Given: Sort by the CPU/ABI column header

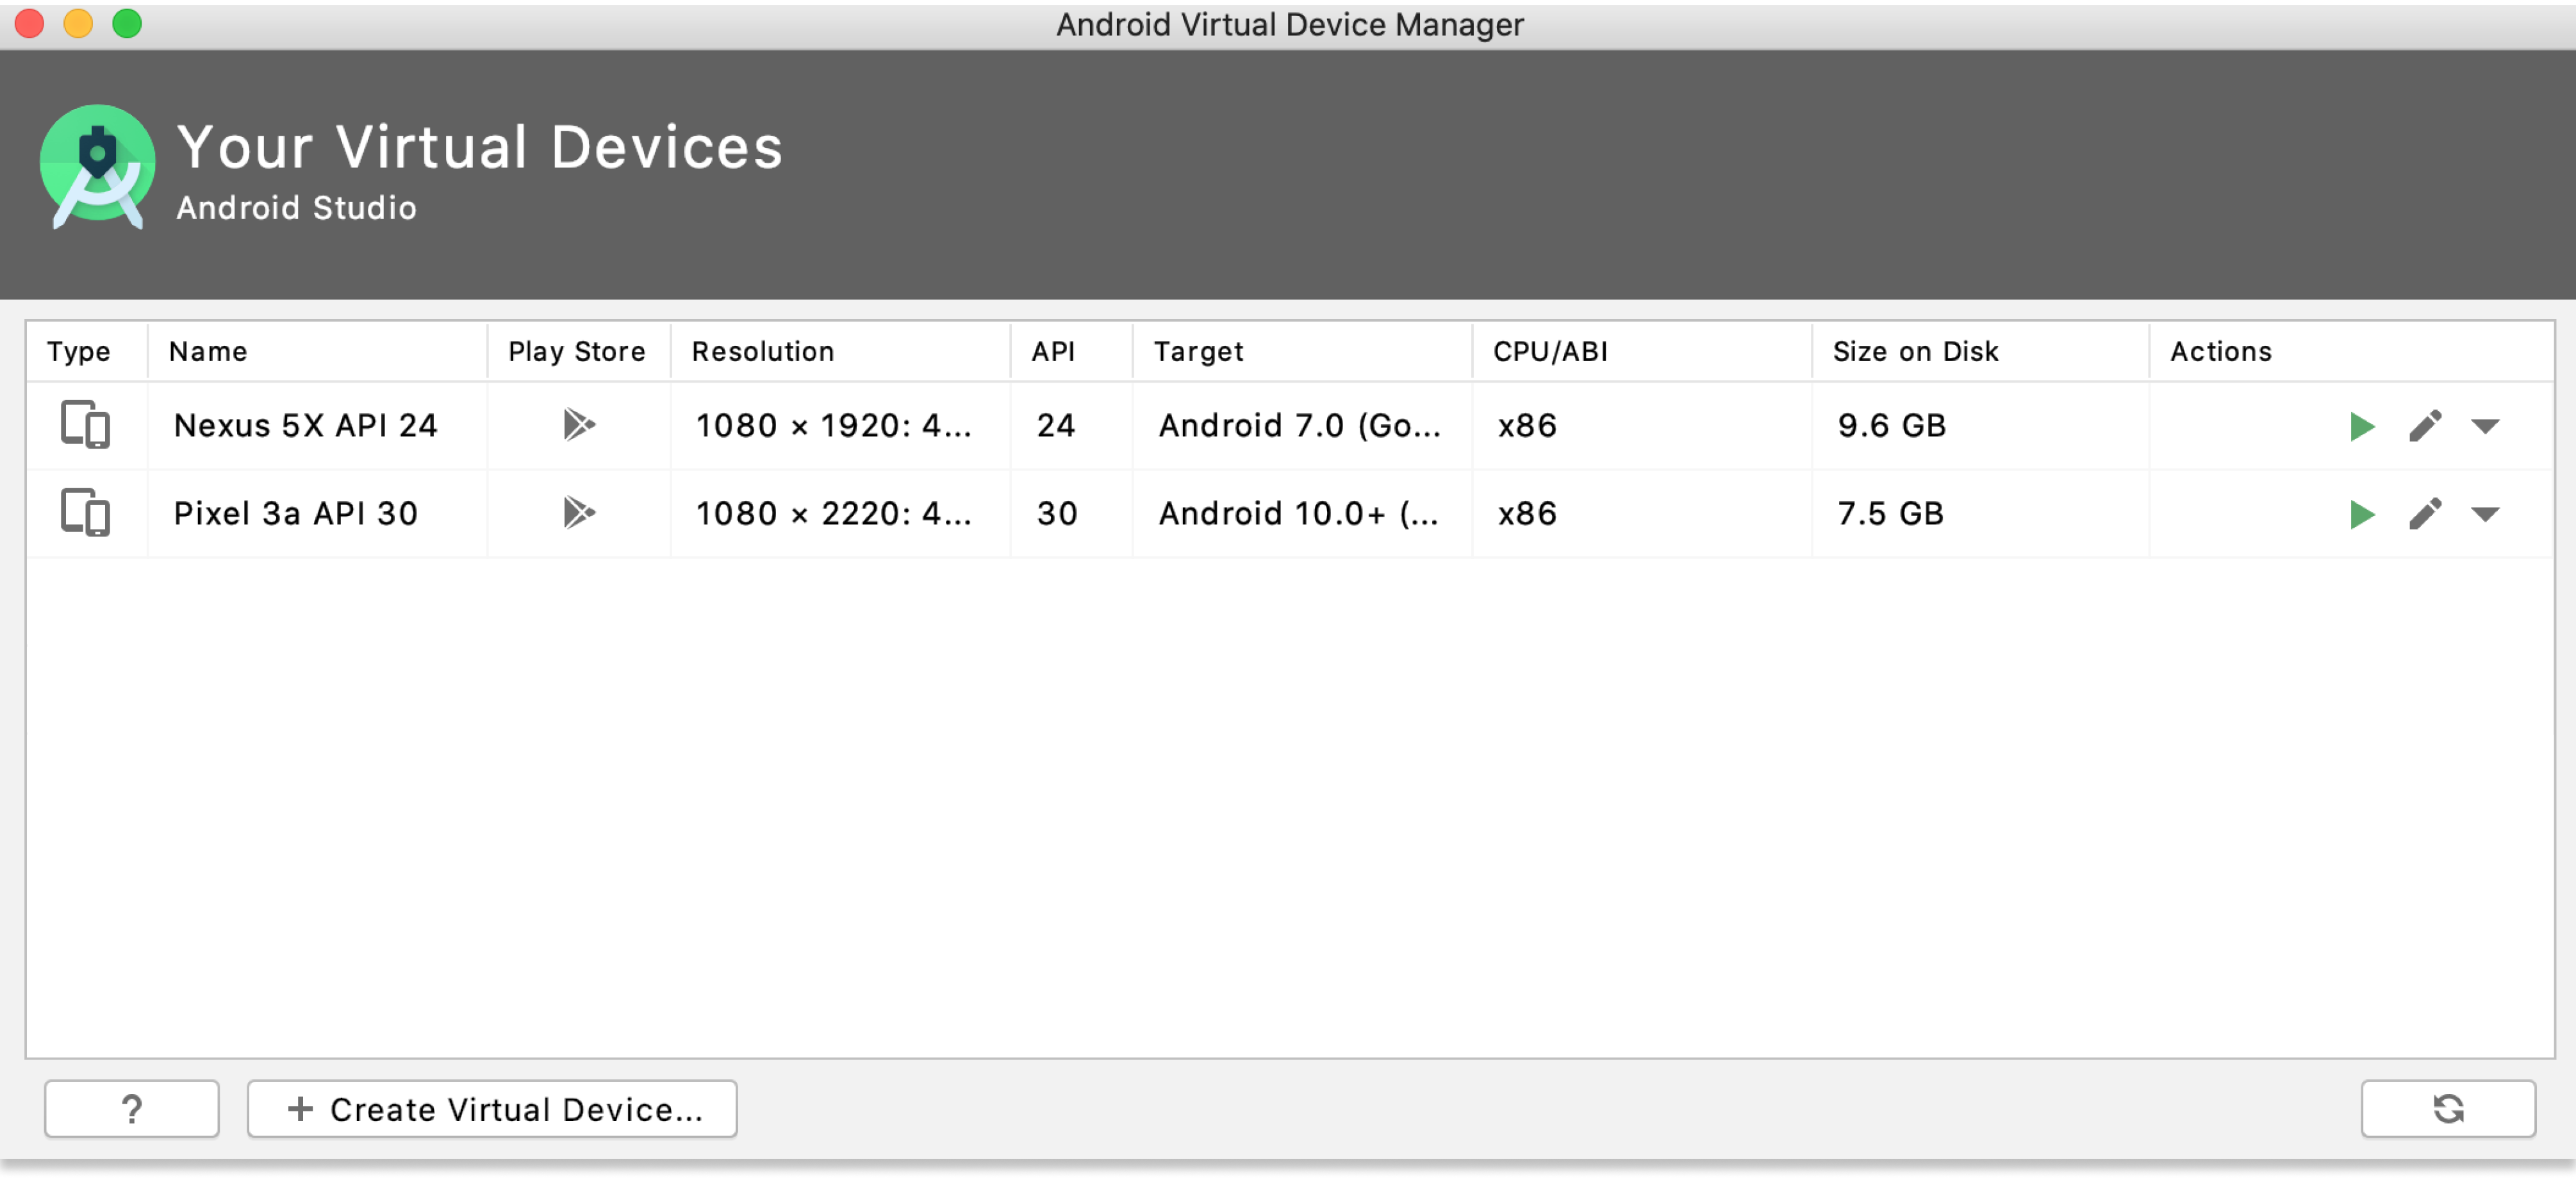Looking at the screenshot, I should click(1641, 351).
